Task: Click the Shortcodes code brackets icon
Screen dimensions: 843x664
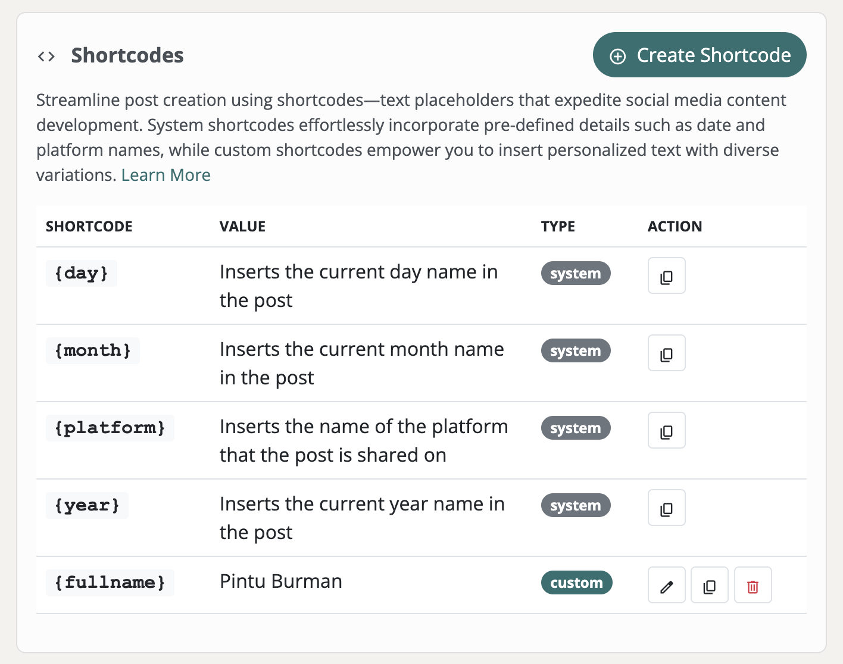Action: click(x=46, y=56)
